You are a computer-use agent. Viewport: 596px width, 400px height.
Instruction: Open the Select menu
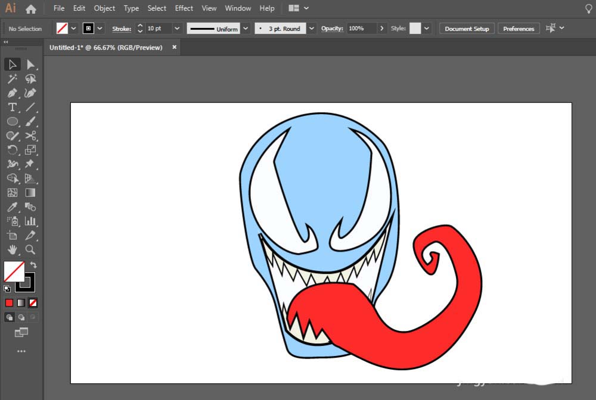pos(157,8)
